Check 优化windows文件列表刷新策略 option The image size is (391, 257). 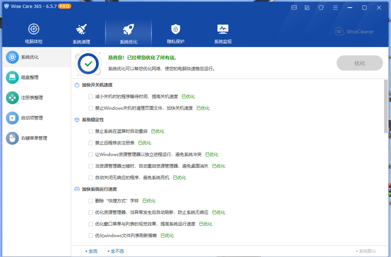(x=91, y=236)
